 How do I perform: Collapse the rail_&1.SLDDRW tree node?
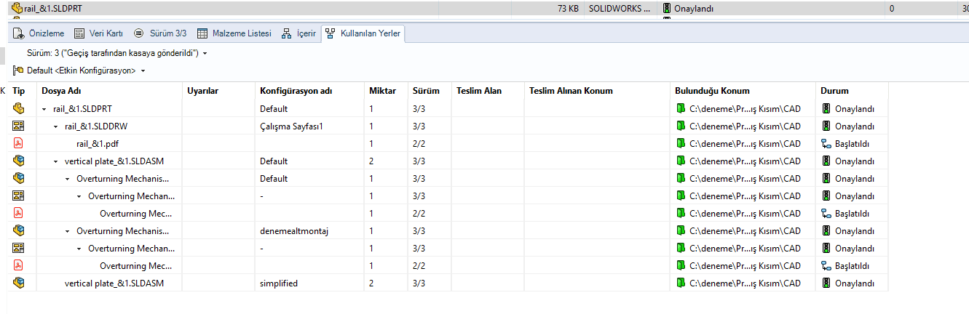click(x=56, y=126)
